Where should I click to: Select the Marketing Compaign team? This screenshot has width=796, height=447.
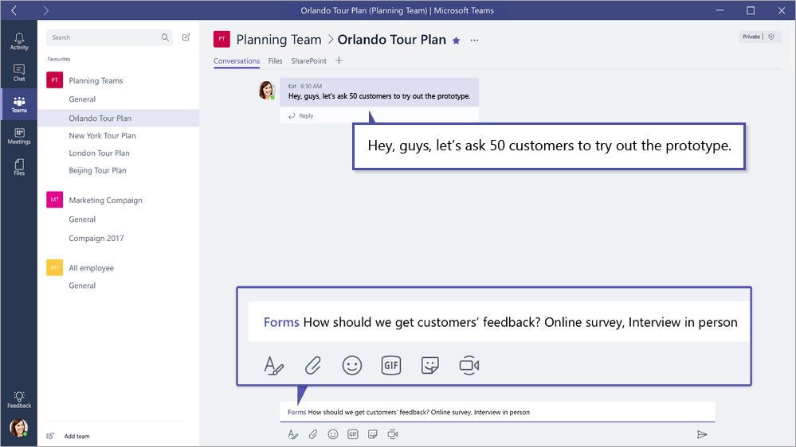click(106, 200)
